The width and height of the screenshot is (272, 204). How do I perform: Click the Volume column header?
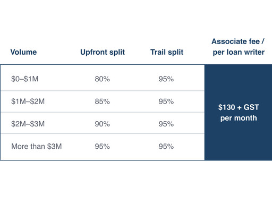coord(23,52)
